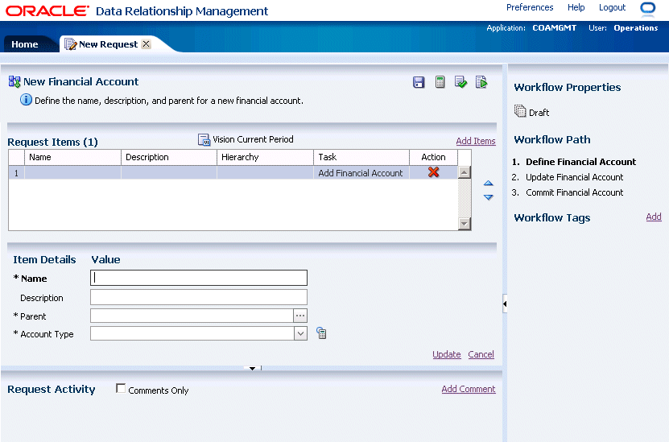Click the Action column header

433,157
